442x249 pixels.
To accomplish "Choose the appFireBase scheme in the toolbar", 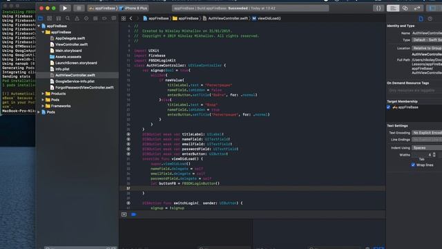I will pos(102,8).
